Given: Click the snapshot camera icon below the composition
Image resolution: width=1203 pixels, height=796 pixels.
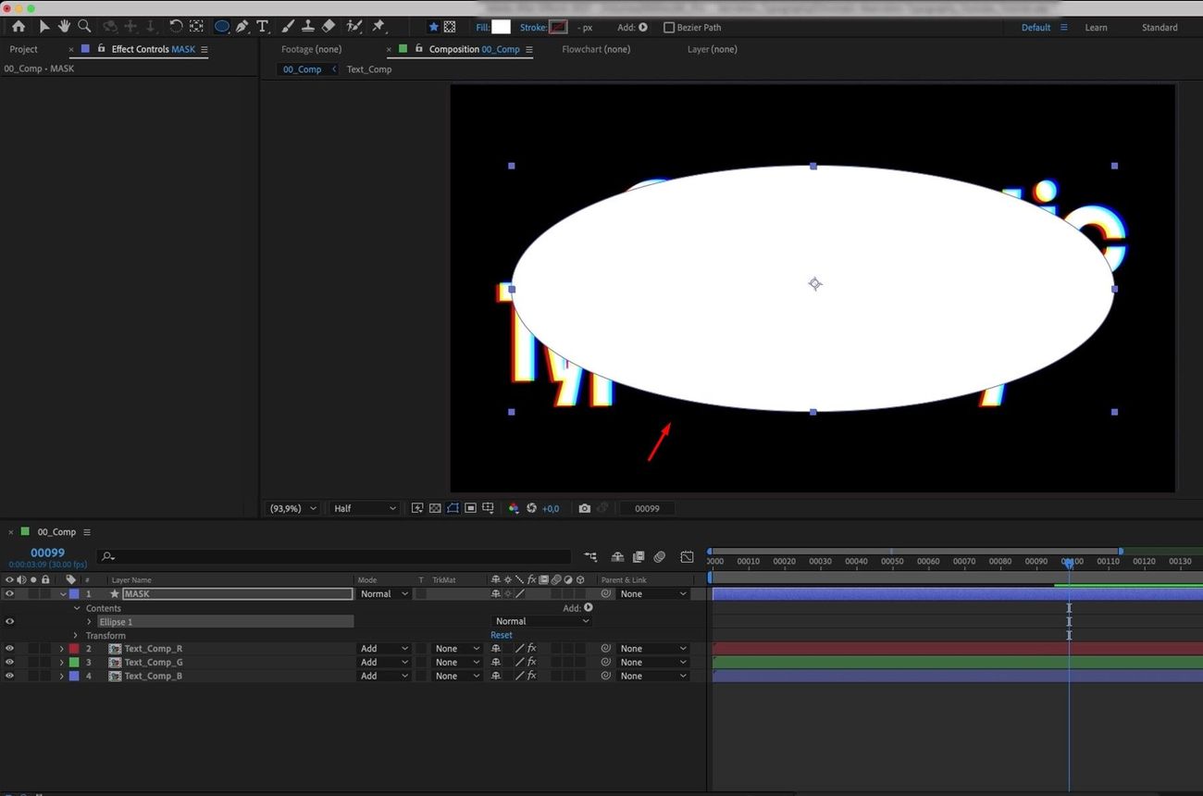Looking at the screenshot, I should (x=584, y=508).
